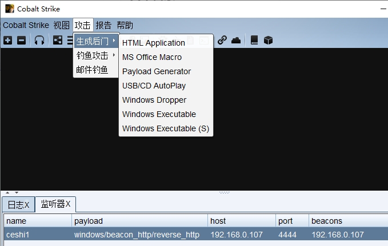Screen dimensions: 388x246
Task: Select Payload Generator menu item
Action: pyautogui.click(x=157, y=71)
